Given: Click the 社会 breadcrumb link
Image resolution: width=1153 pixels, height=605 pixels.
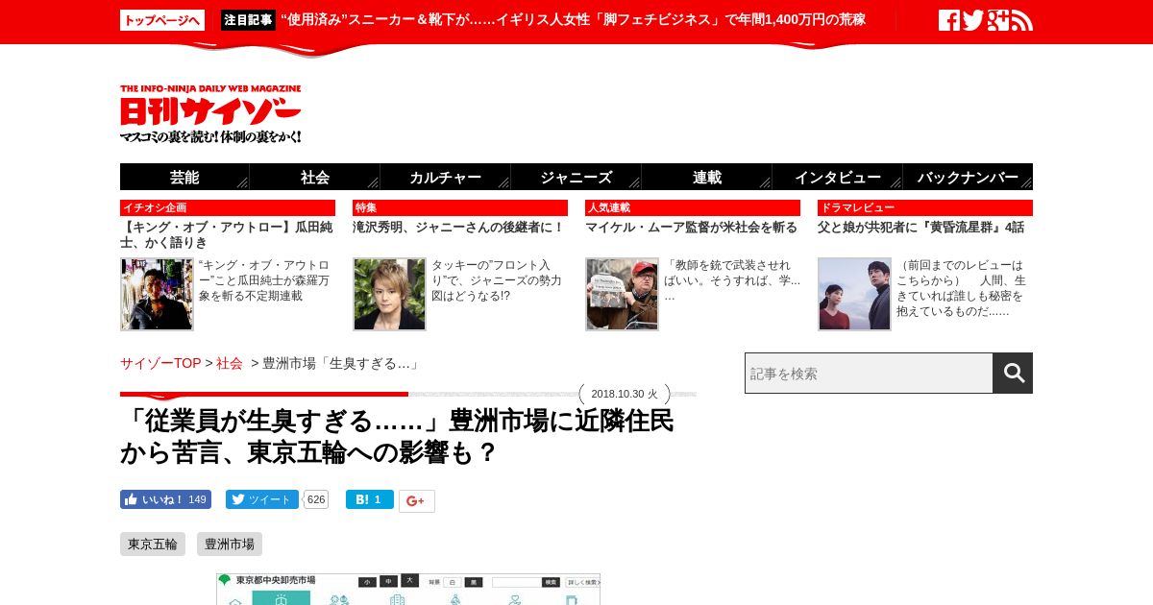Looking at the screenshot, I should (230, 363).
